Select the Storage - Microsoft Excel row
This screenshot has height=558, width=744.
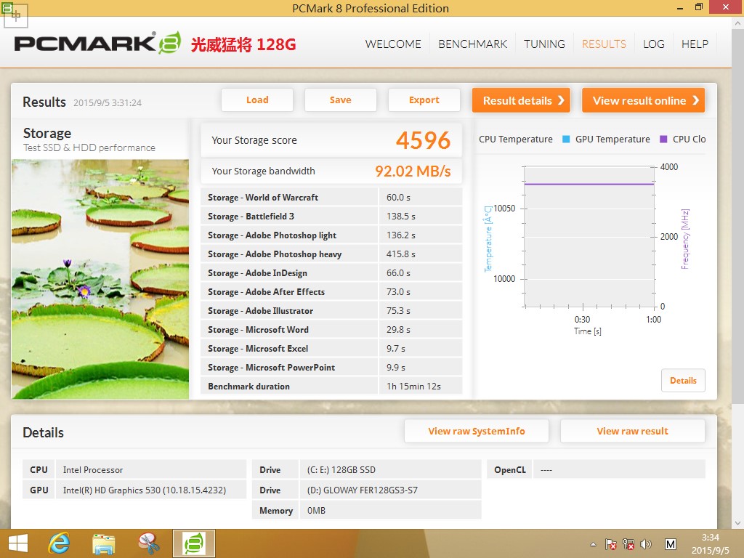331,349
